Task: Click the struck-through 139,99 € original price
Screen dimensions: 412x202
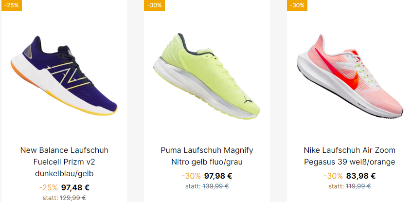Action: [x=215, y=186]
